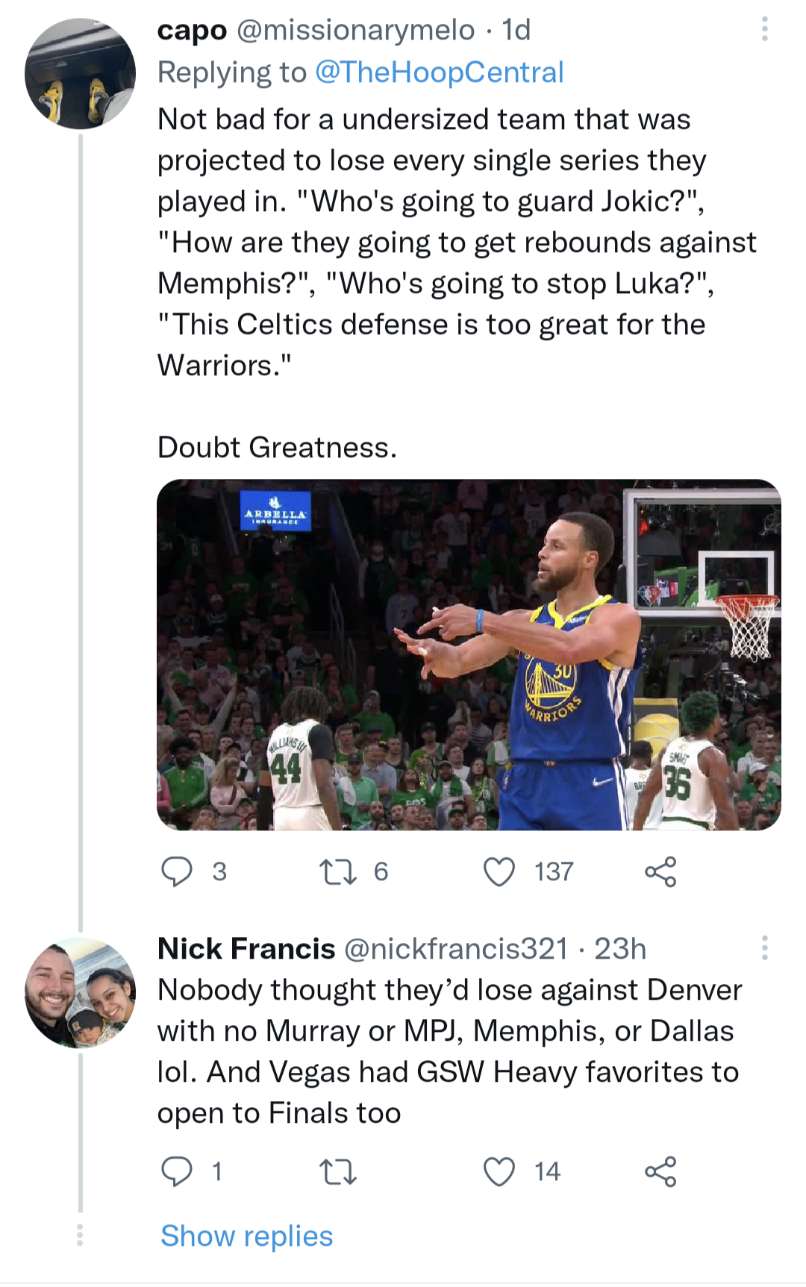Retweet capo's tweet
Viewport: 806px width, 1287px height.
(x=338, y=871)
